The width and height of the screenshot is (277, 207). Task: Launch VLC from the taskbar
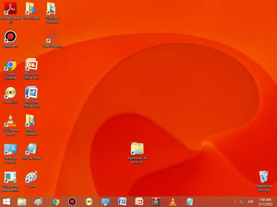tap(173, 202)
